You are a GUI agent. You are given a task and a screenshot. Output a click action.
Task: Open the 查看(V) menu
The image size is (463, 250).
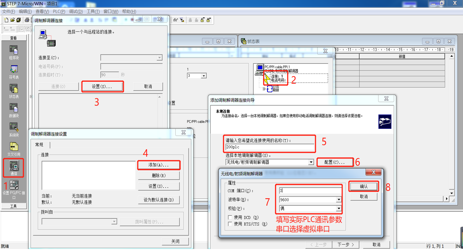click(x=42, y=11)
